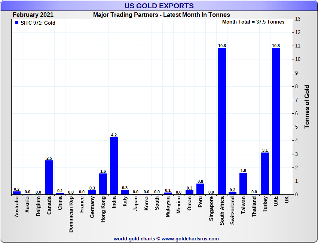
Task: Select the India bar
Action: 114,166
